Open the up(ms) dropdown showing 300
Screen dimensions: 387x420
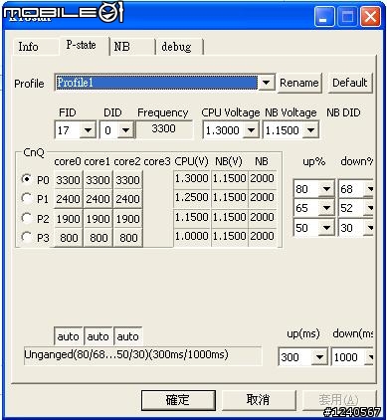tap(319, 357)
